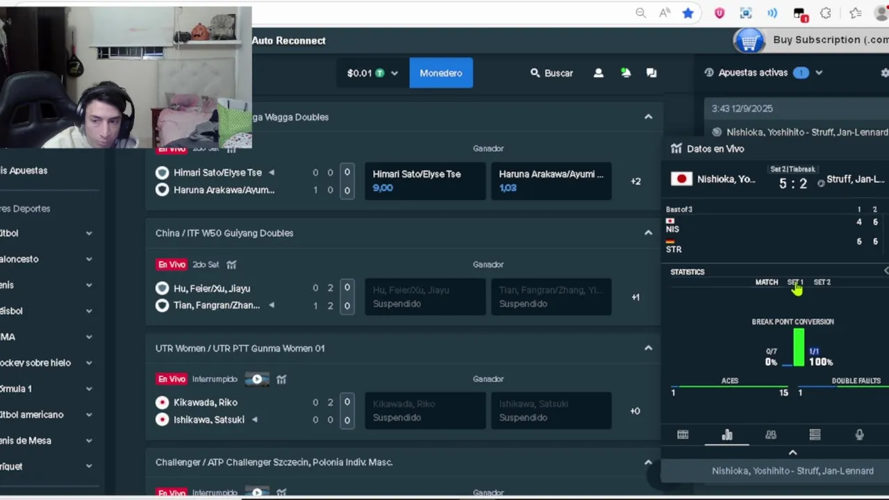Screen dimensions: 889x500
Task: Open the browser favorites list icon
Action: pyautogui.click(x=856, y=13)
